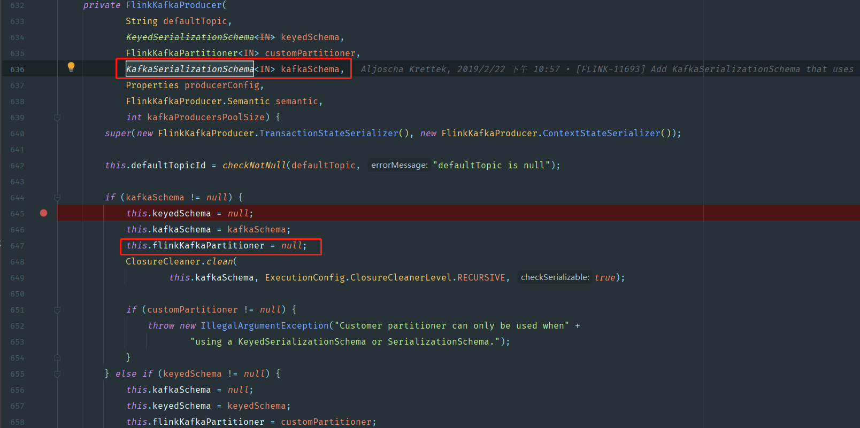This screenshot has width=860, height=428.
Task: Click the RECURSIVE enum constant
Action: coord(481,278)
